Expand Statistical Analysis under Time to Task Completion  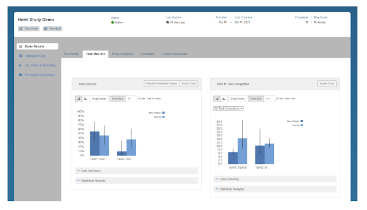[x=275, y=189]
